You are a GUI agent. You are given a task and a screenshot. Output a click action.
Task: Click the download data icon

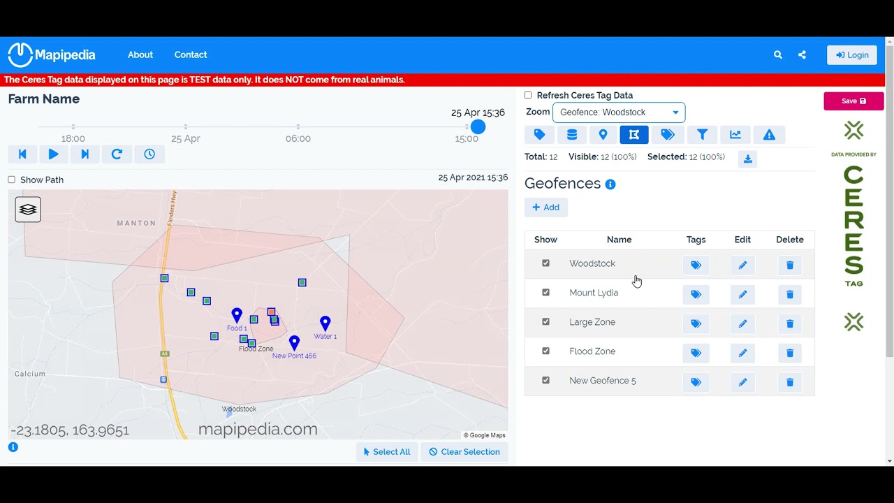pyautogui.click(x=747, y=159)
